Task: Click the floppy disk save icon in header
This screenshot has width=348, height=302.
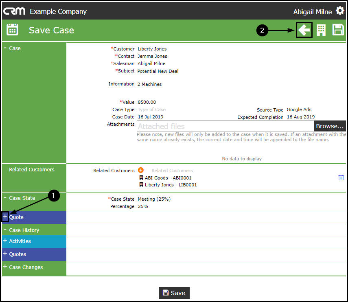Action: pos(338,30)
